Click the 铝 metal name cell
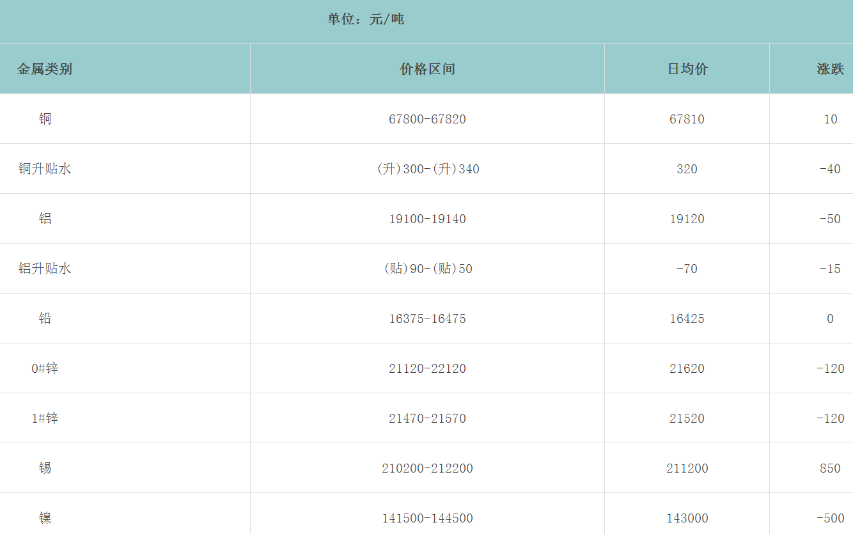Image resolution: width=853 pixels, height=534 pixels. (x=45, y=219)
